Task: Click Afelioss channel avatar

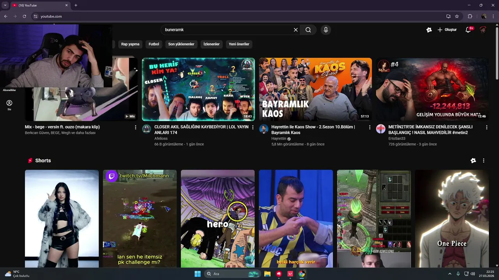Action: coord(147,129)
